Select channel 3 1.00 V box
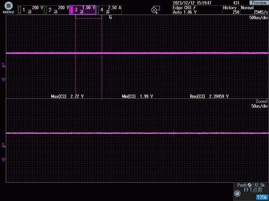 click(x=82, y=10)
